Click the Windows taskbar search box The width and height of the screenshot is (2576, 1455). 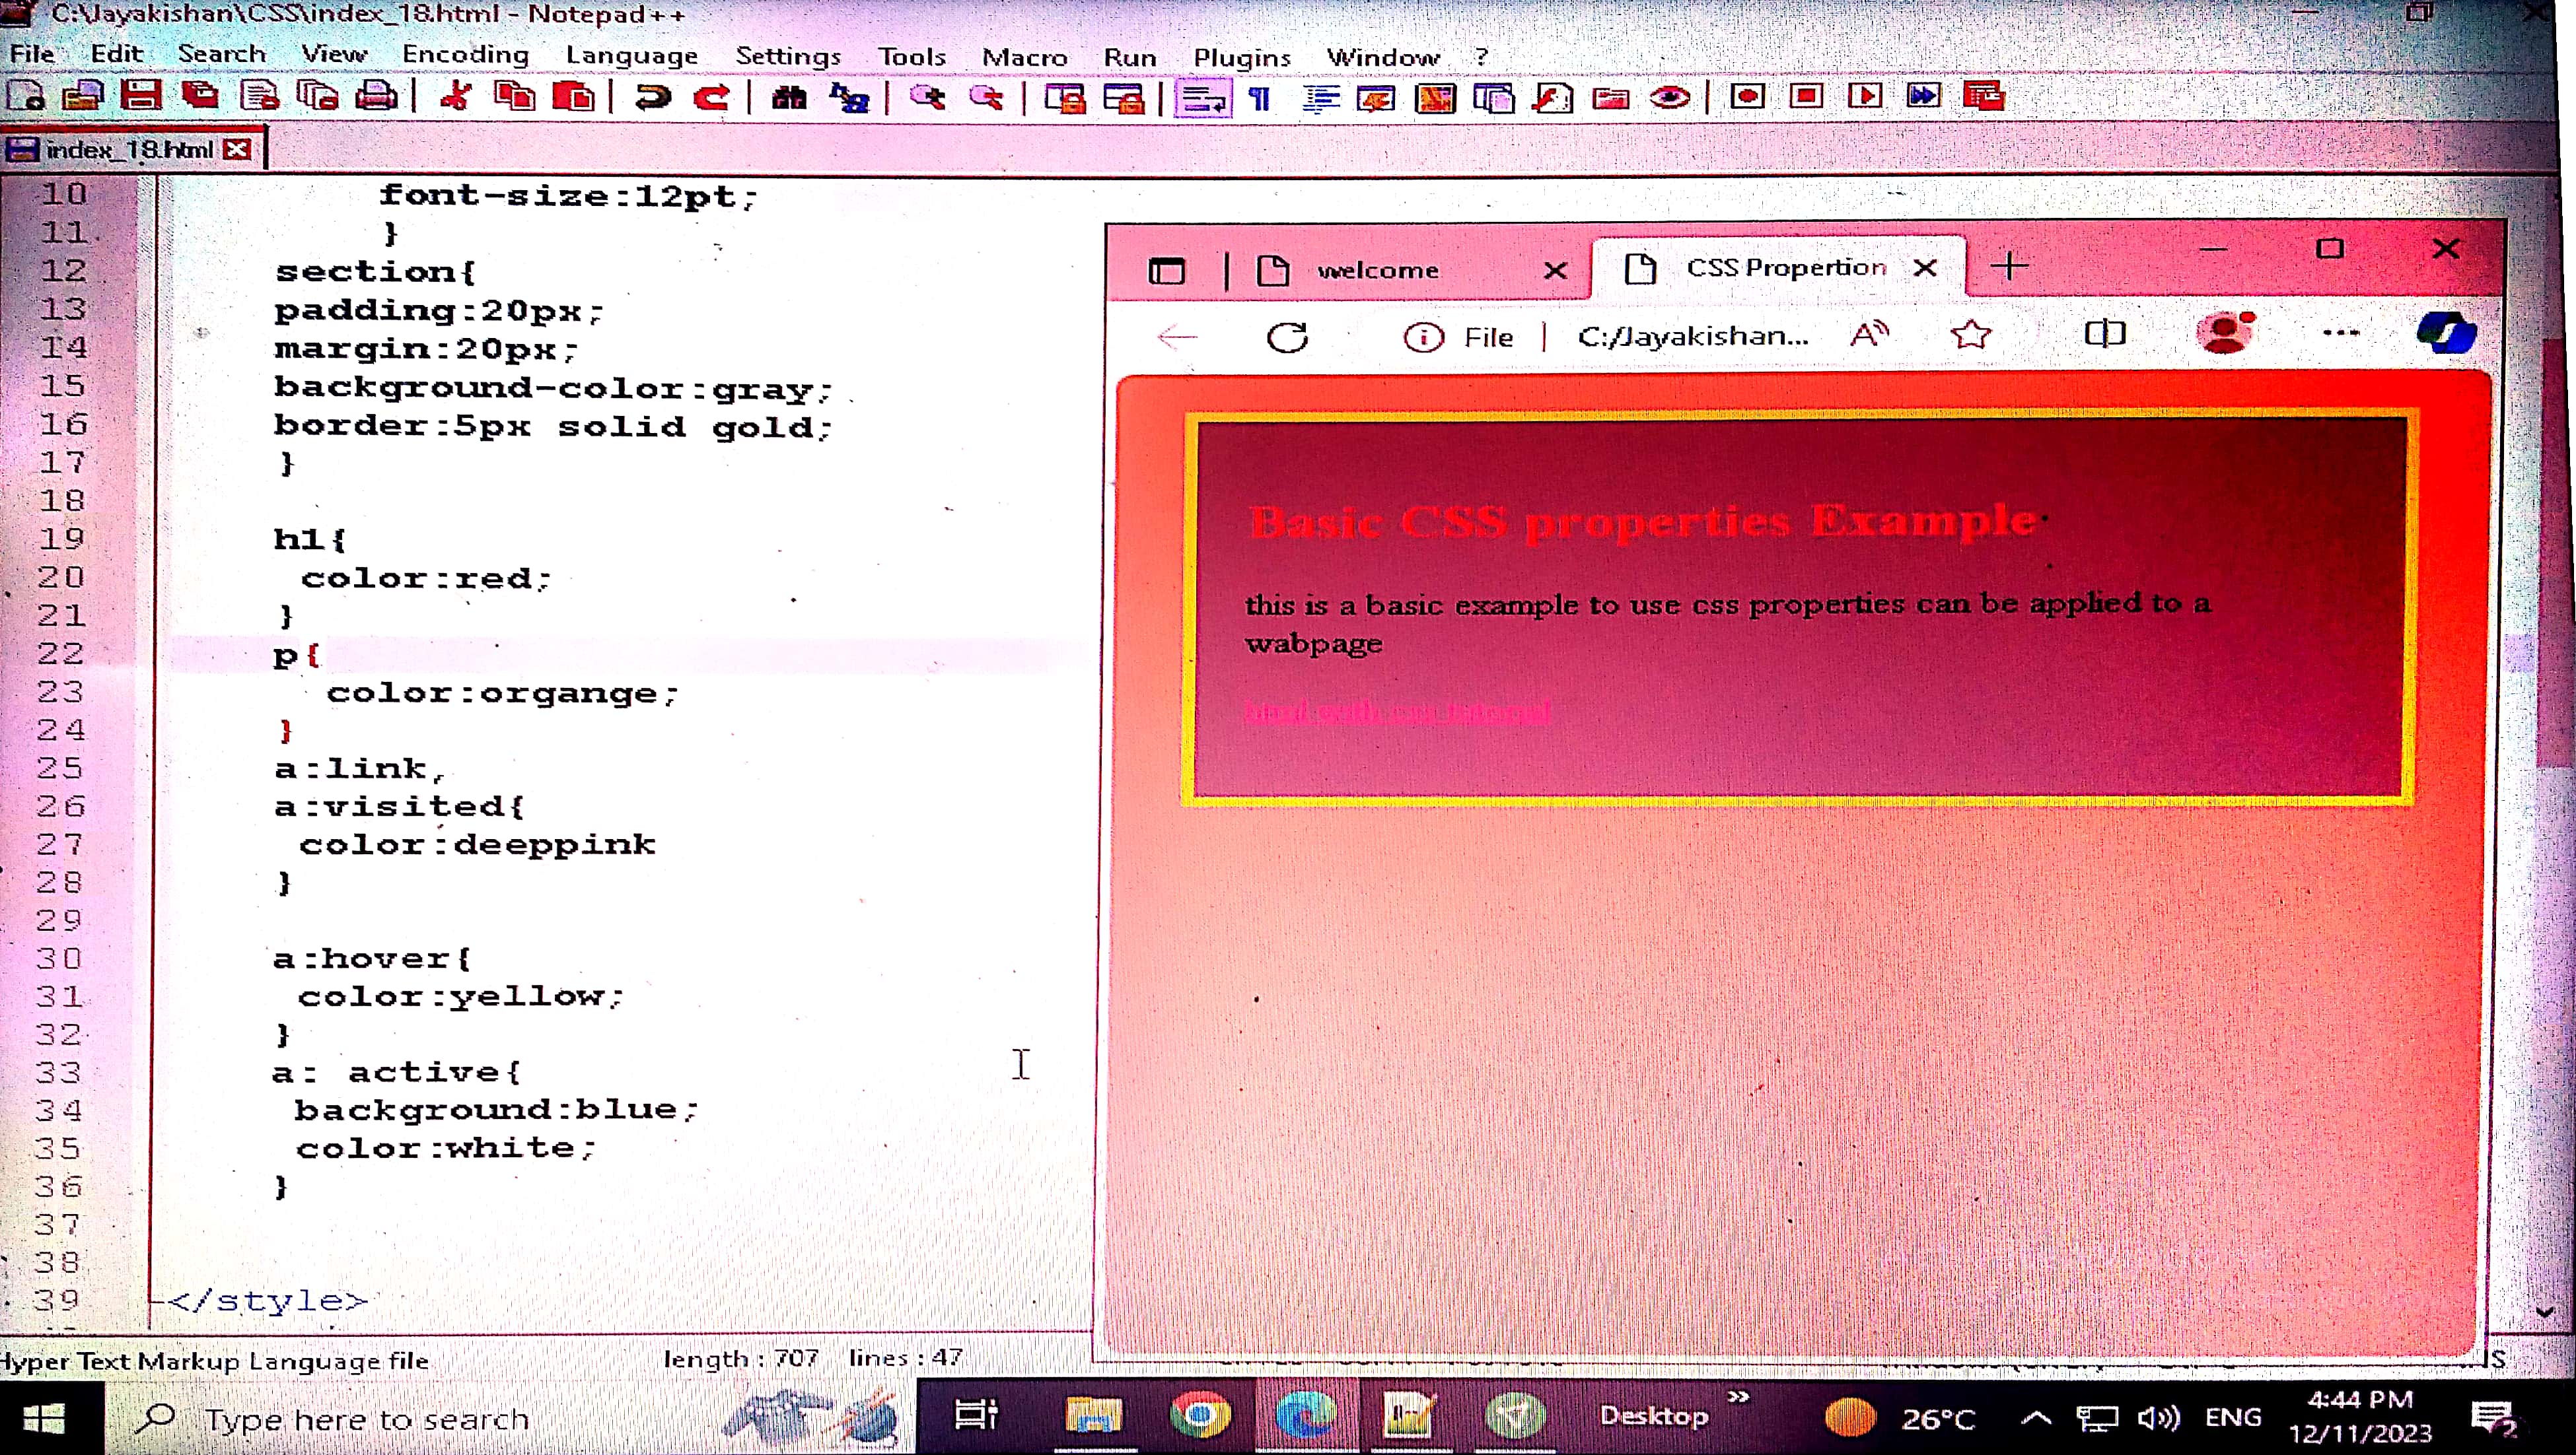coord(366,1418)
